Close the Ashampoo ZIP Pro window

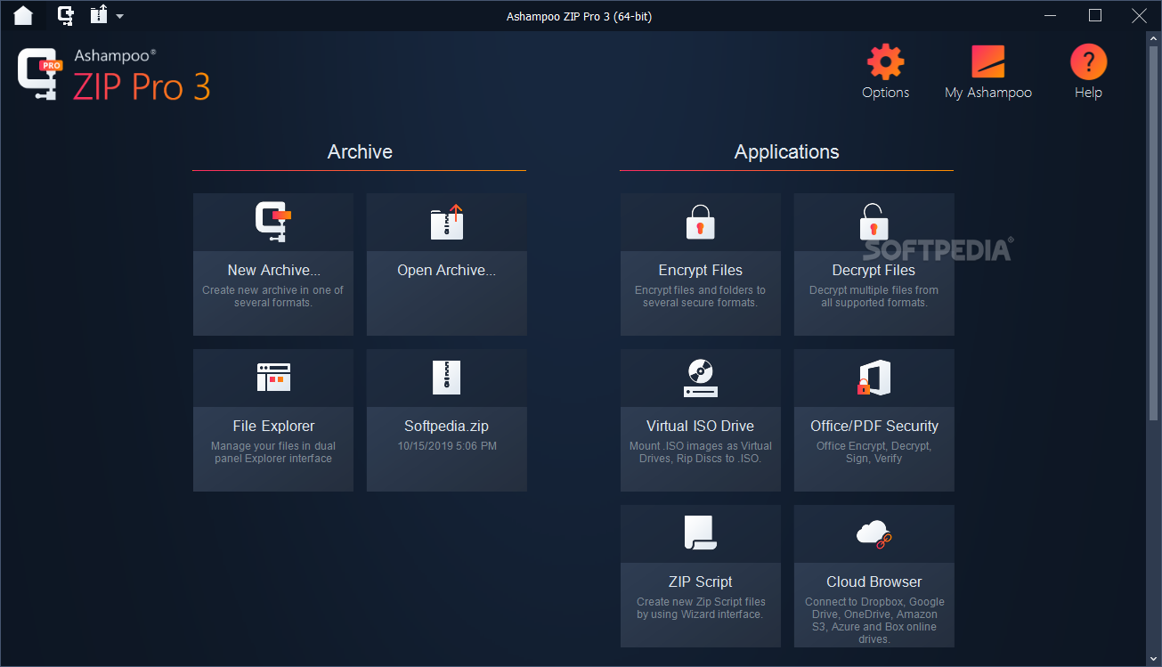(1139, 15)
